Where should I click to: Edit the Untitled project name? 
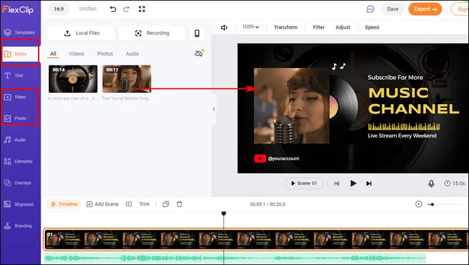coord(88,9)
